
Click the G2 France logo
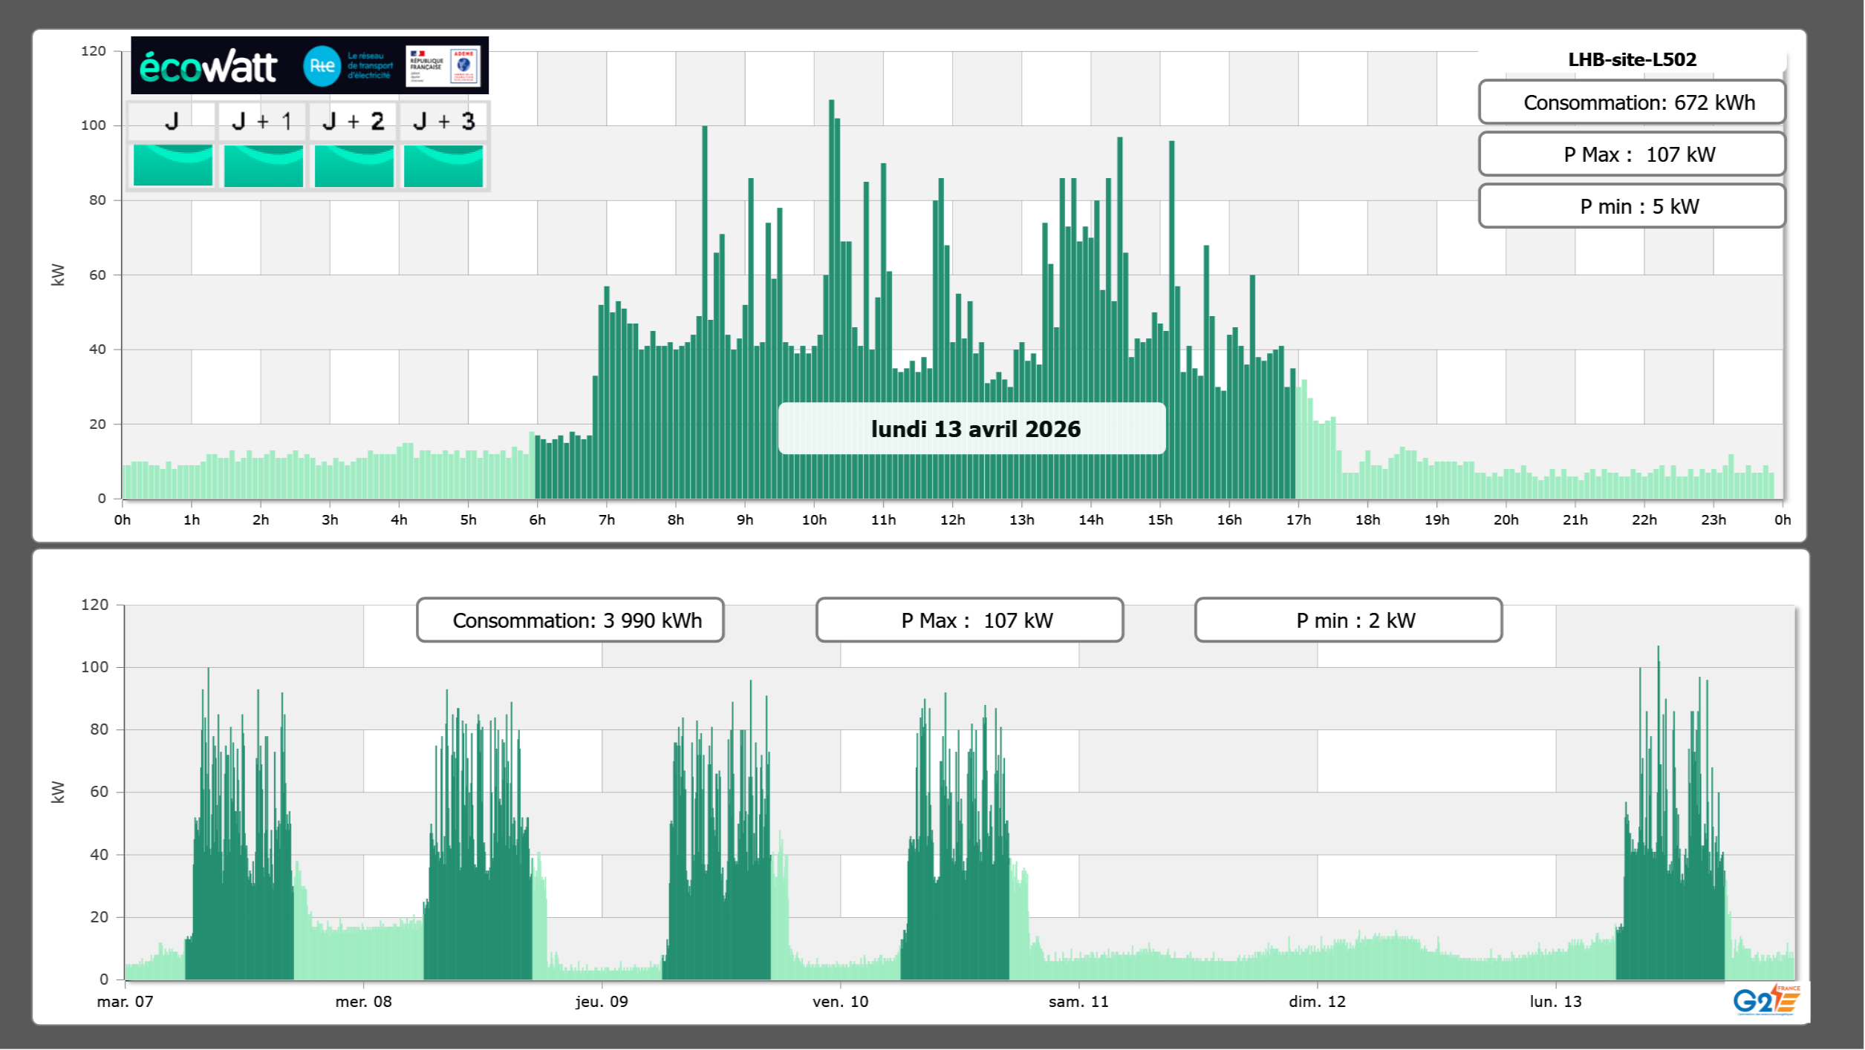(1765, 1000)
